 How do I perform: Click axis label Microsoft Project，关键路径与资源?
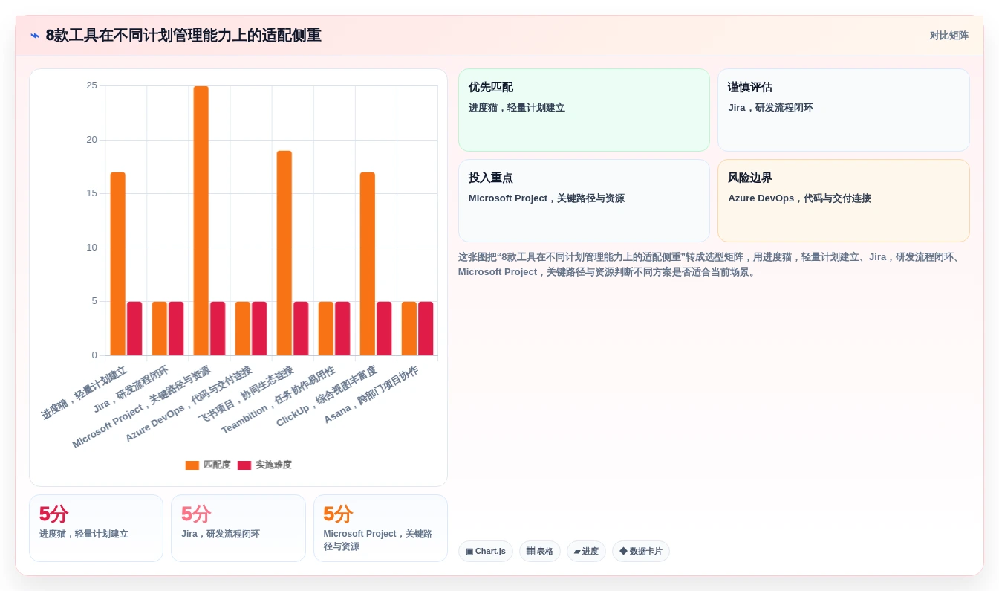(x=142, y=407)
